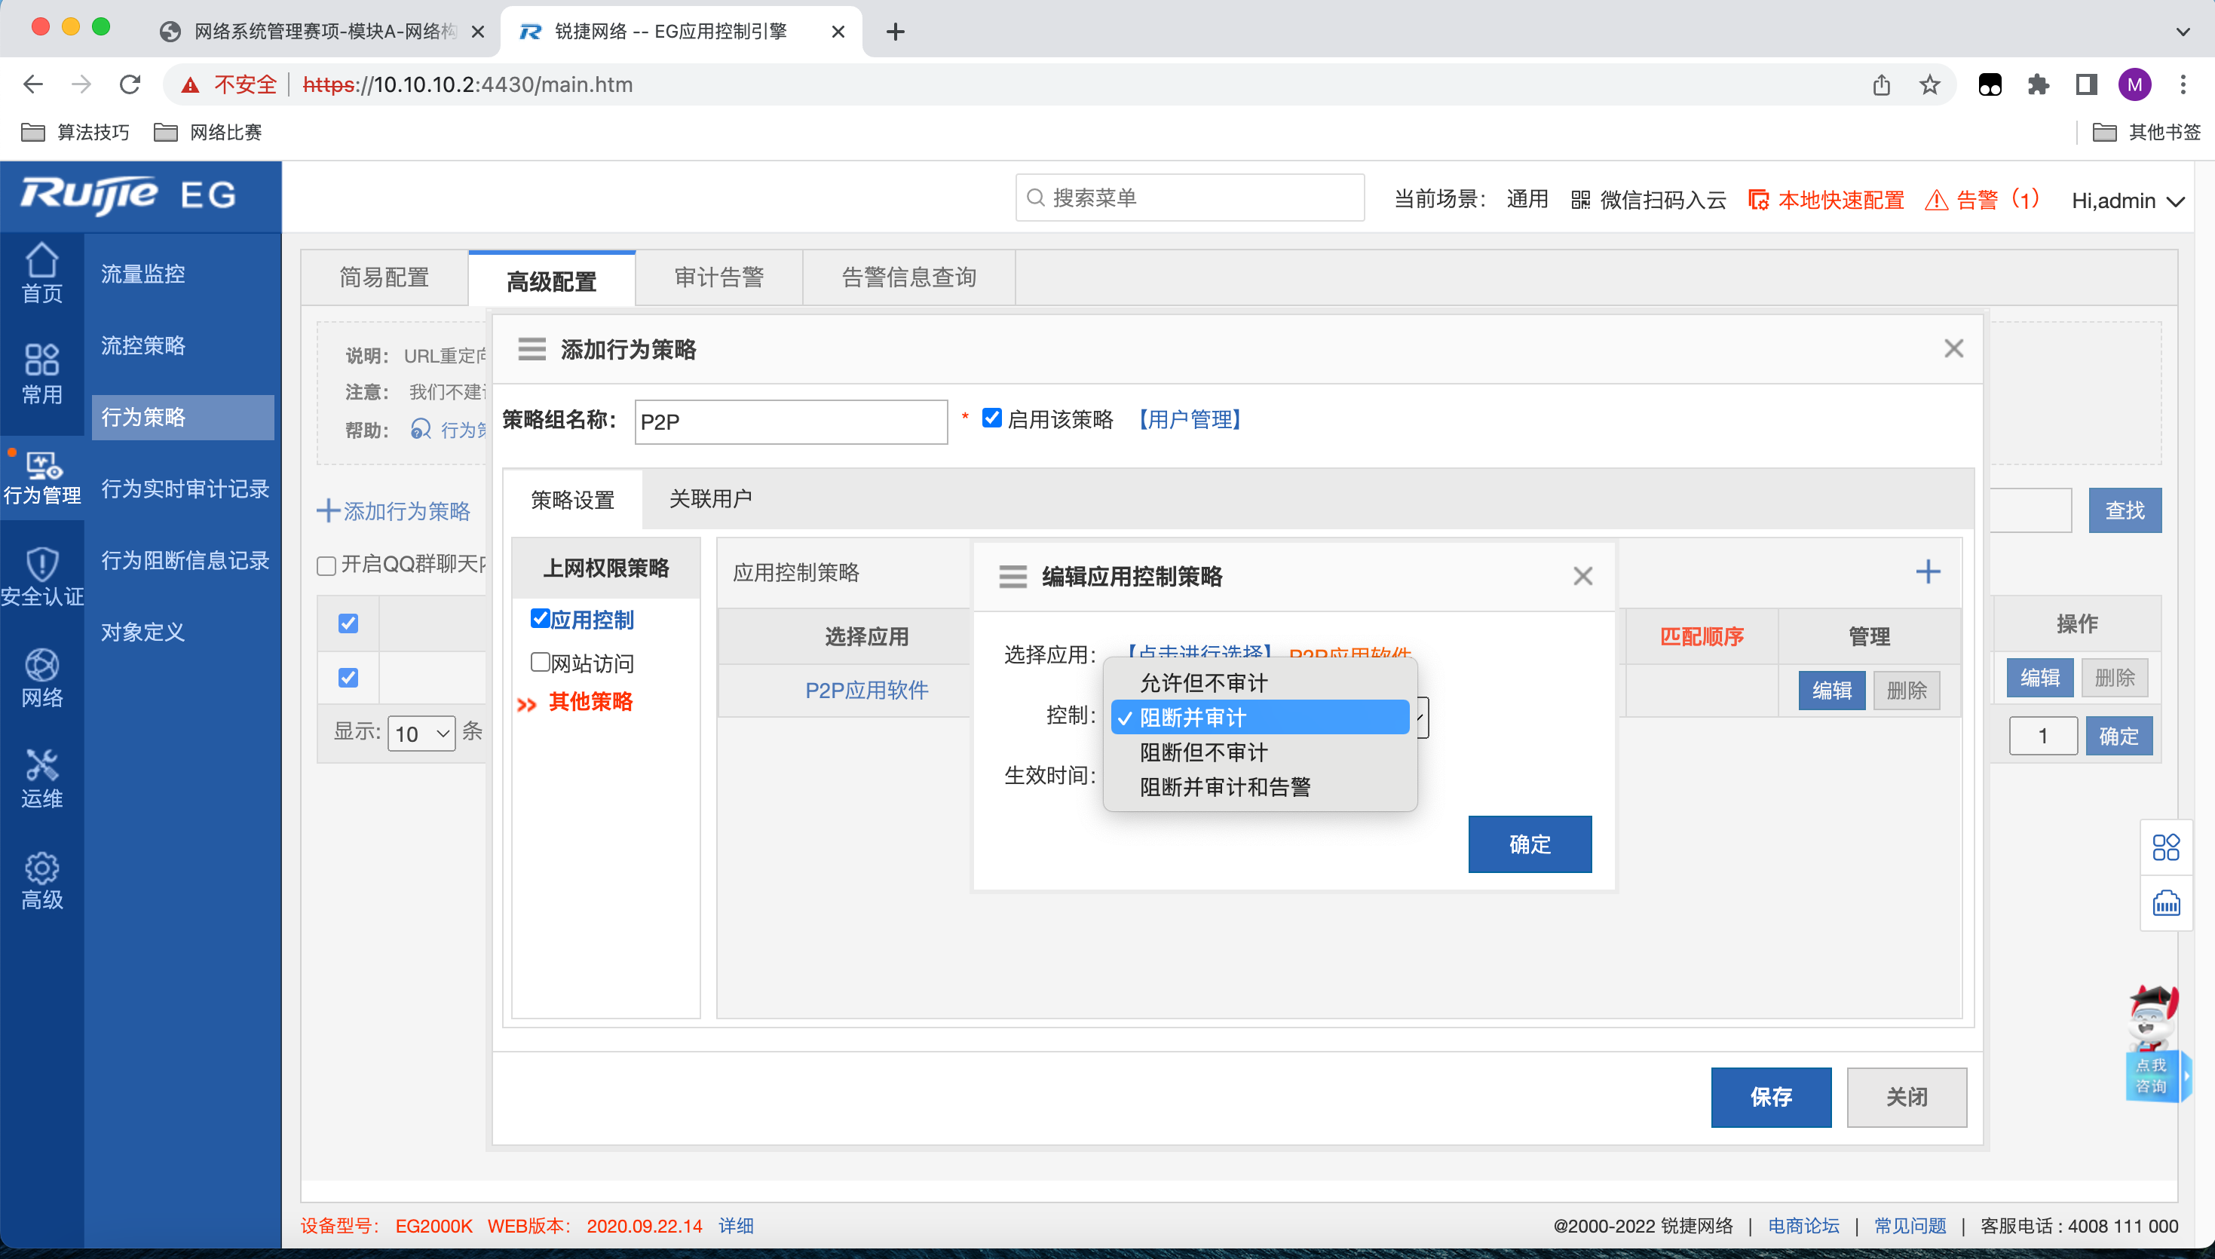Click the browser back arrow
Screen dimensions: 2215x1259
click(x=33, y=84)
